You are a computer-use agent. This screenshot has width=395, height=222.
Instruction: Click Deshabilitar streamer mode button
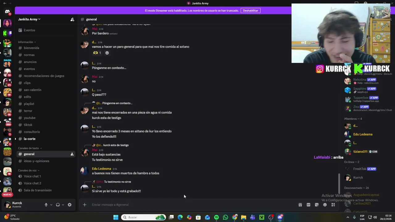coord(250,10)
